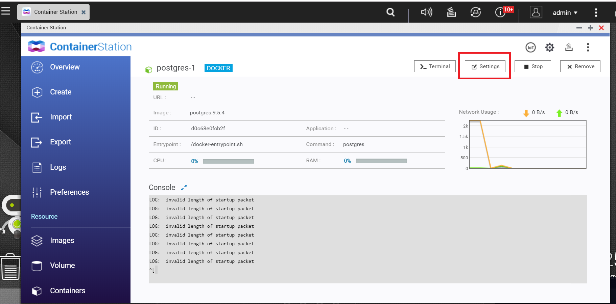616x304 pixels.
Task: Open external devices icon in top bar
Action: point(476,12)
